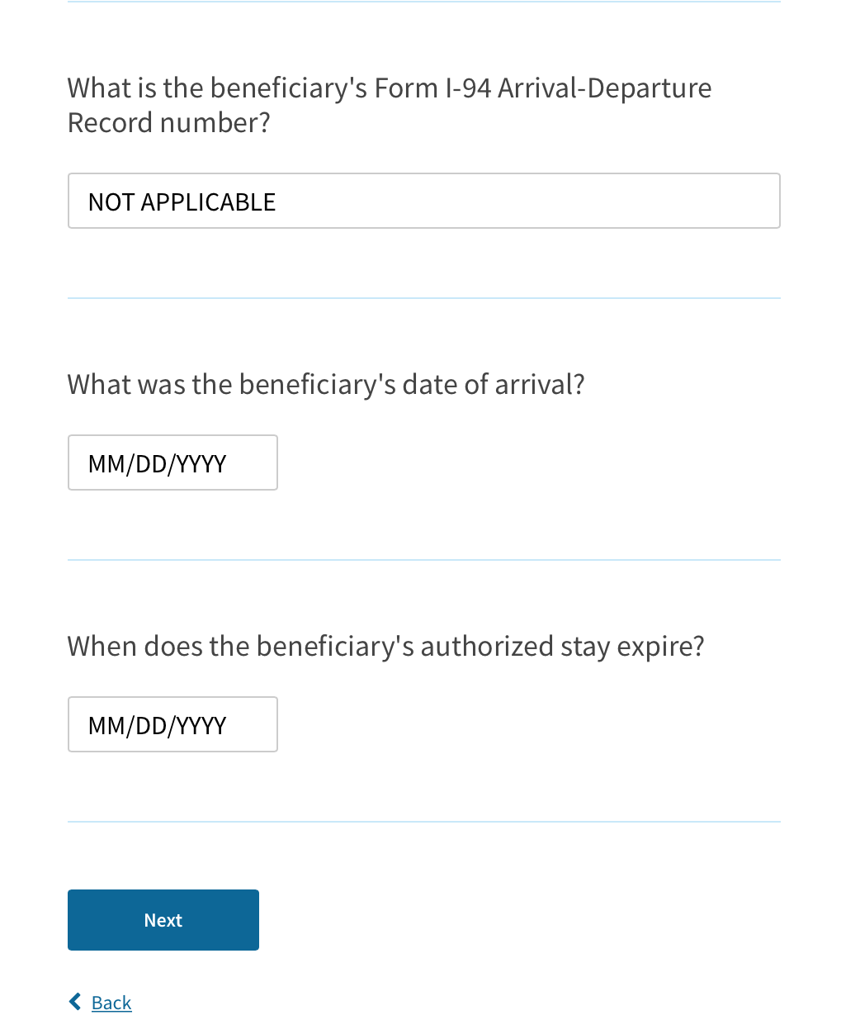Focus the I-94 record number field

click(424, 201)
